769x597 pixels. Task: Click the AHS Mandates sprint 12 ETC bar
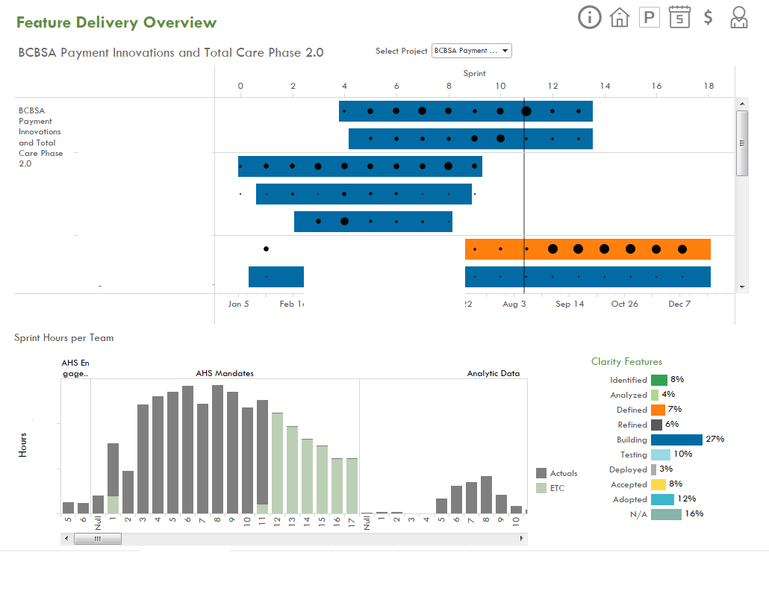click(277, 463)
